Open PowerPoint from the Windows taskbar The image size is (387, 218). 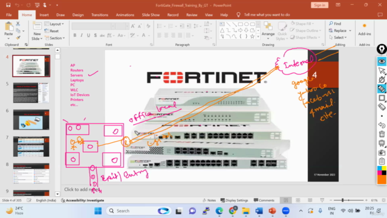point(272,211)
